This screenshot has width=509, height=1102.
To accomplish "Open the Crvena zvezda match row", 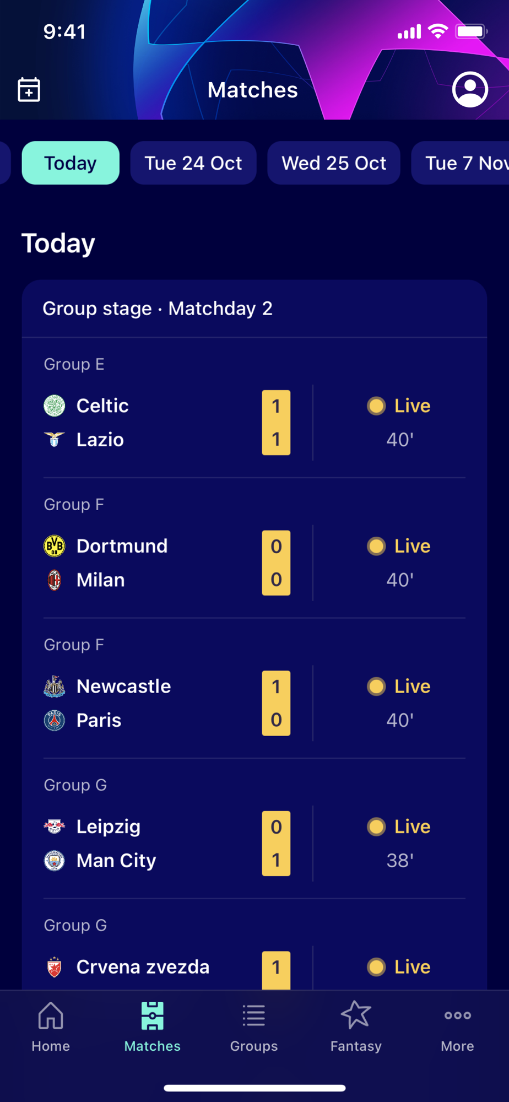I will tap(143, 967).
